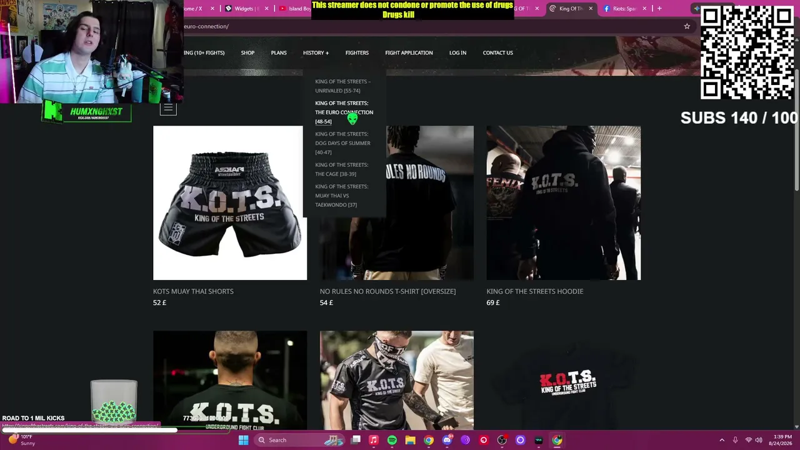Open the SHOP page

click(x=247, y=52)
